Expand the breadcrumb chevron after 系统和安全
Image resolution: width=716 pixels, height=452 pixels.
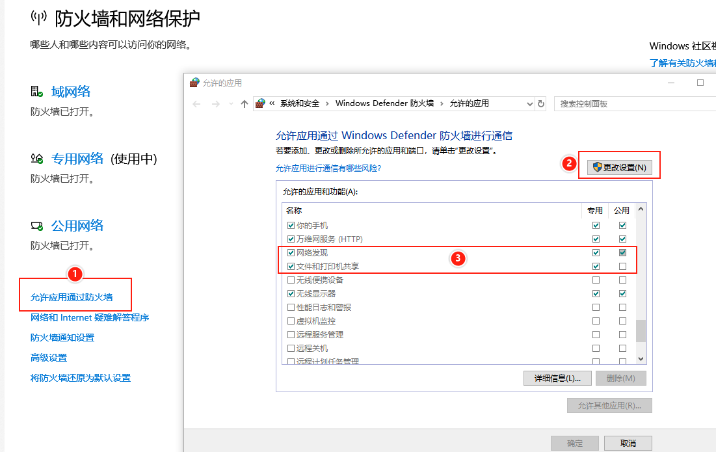coord(327,103)
